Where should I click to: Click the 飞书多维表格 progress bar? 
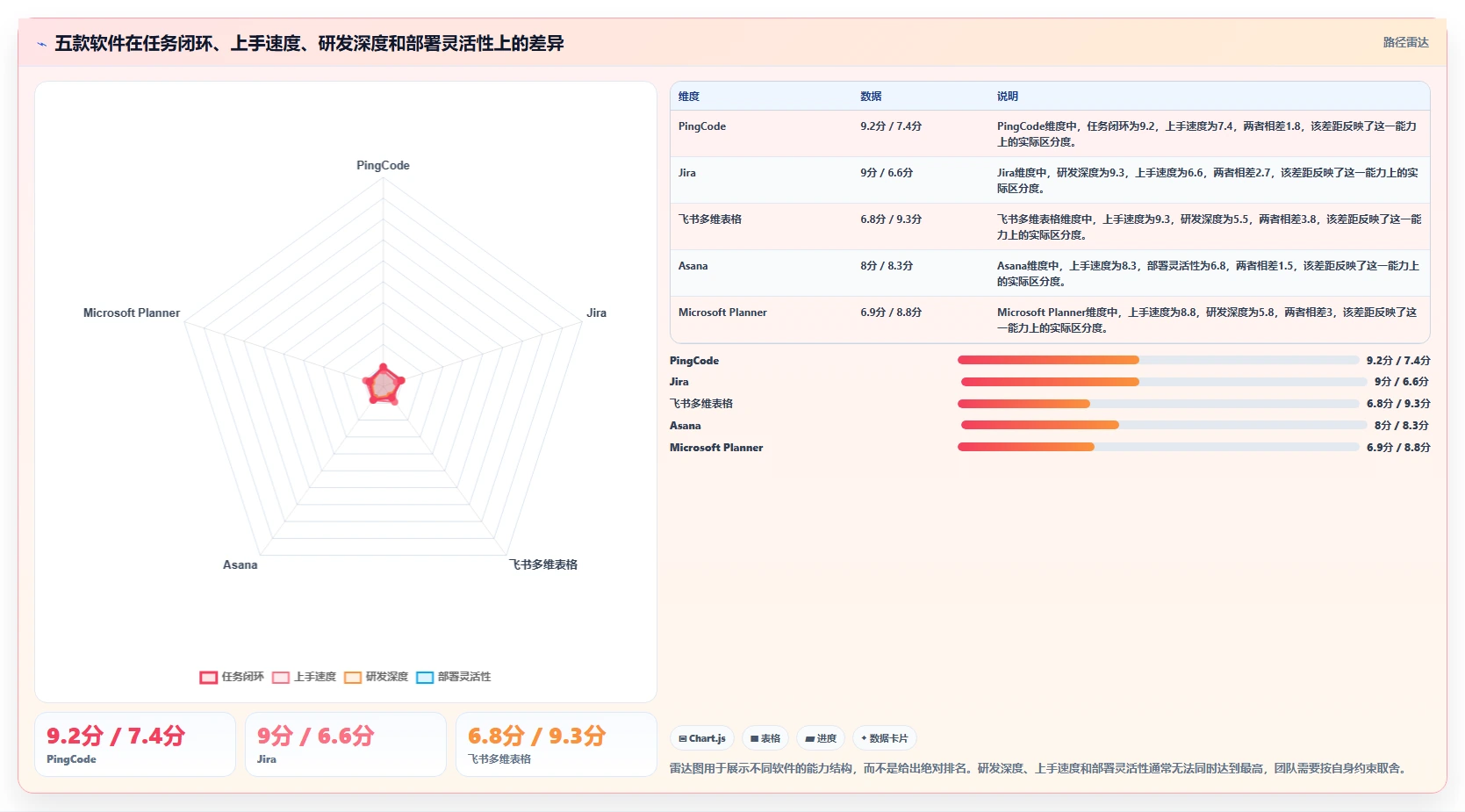point(1158,404)
